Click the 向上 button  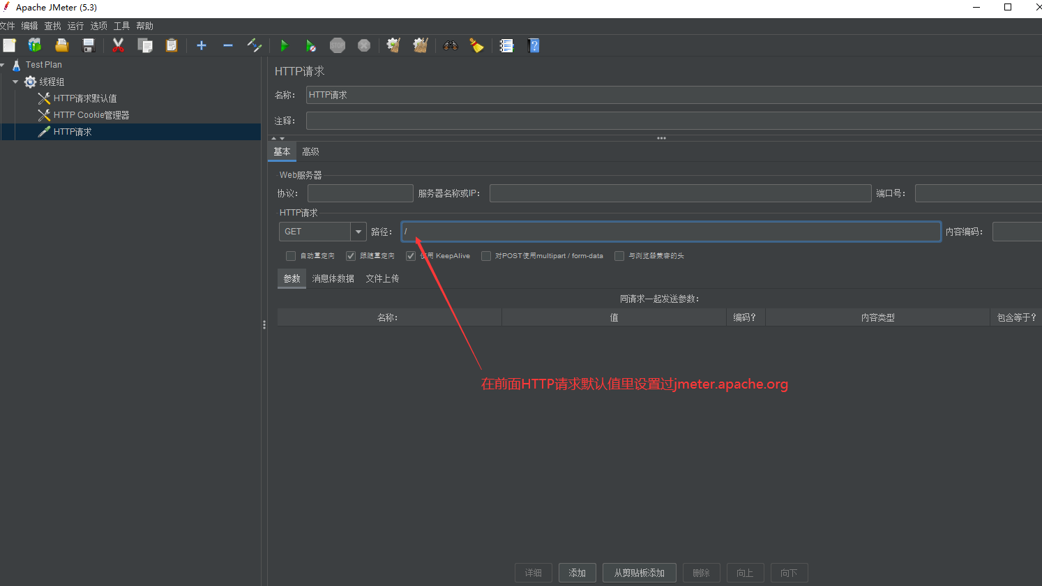pos(746,573)
